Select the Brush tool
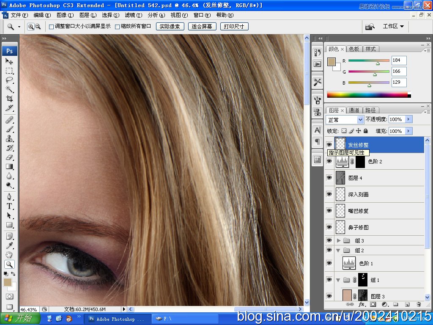The width and height of the screenshot is (433, 325). pos(9,129)
